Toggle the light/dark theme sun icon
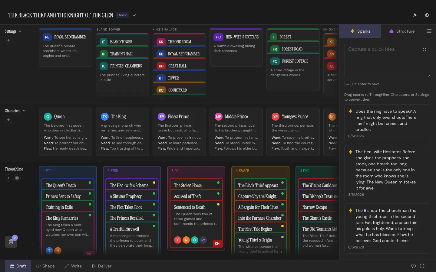 click(x=415, y=15)
